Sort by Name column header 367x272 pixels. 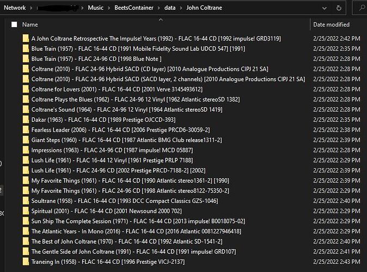(x=30, y=24)
